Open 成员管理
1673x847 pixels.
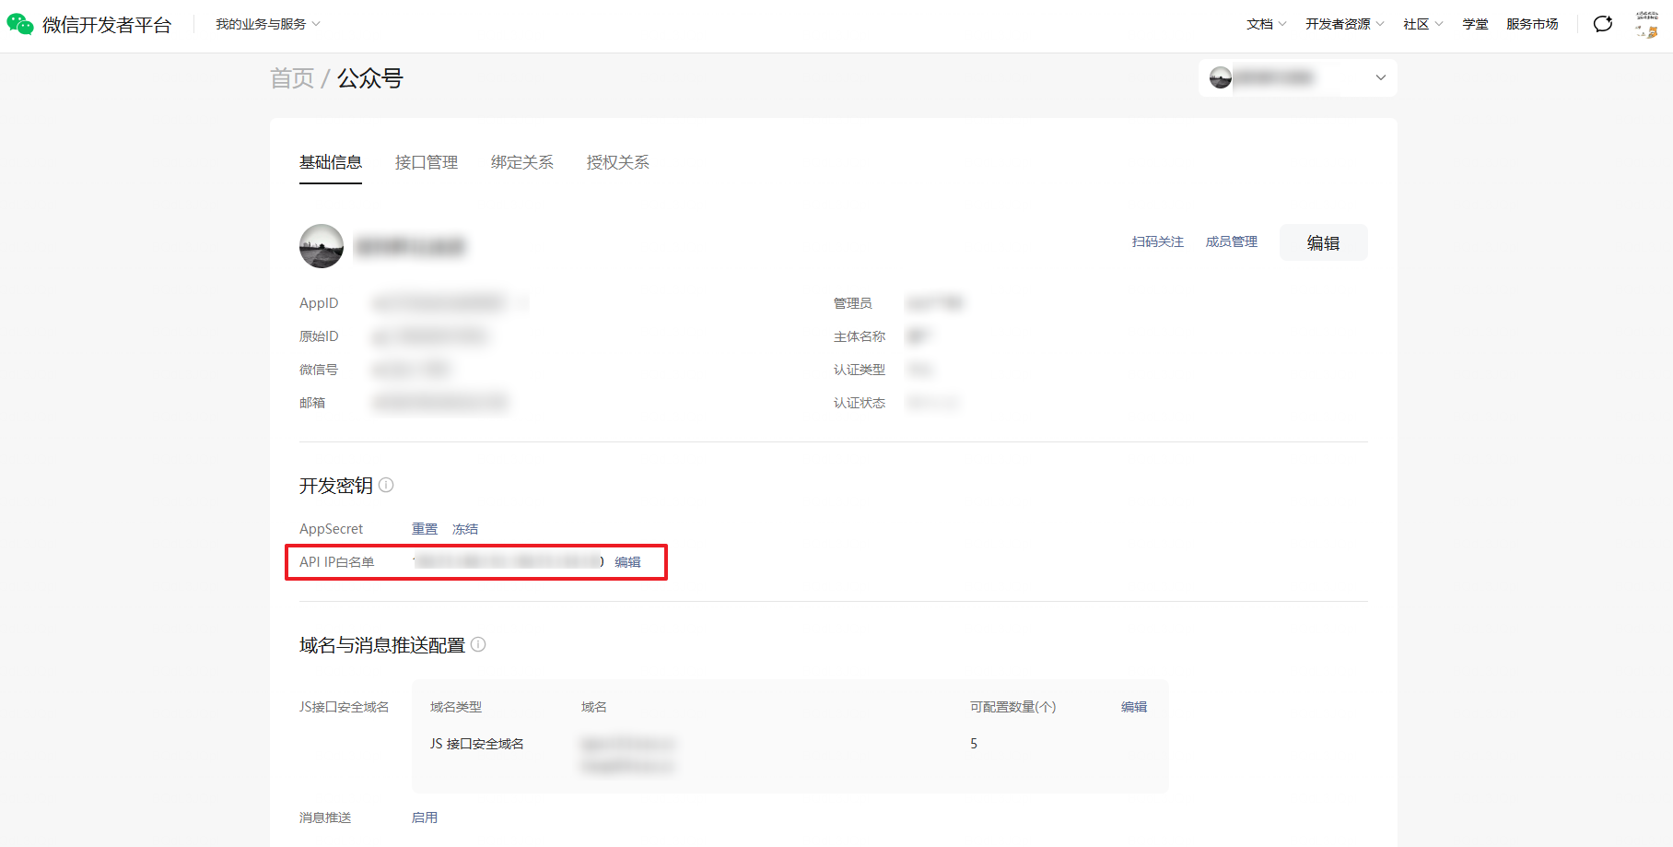coord(1232,241)
